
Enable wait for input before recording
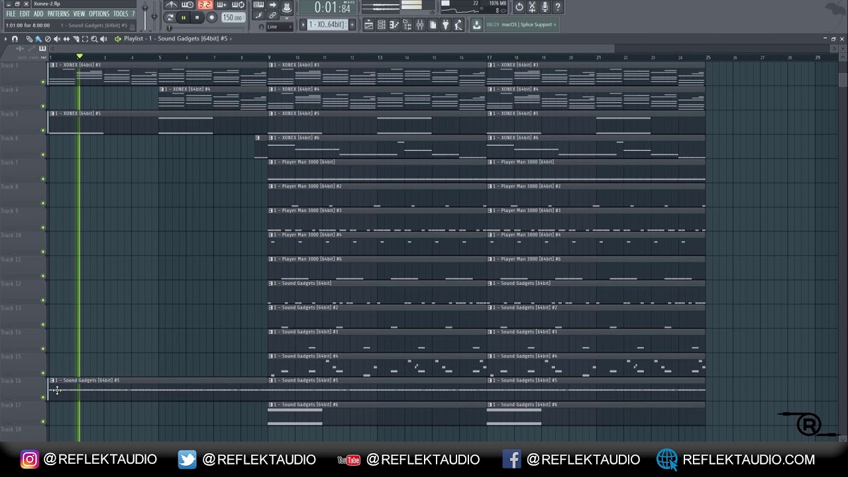[187, 5]
